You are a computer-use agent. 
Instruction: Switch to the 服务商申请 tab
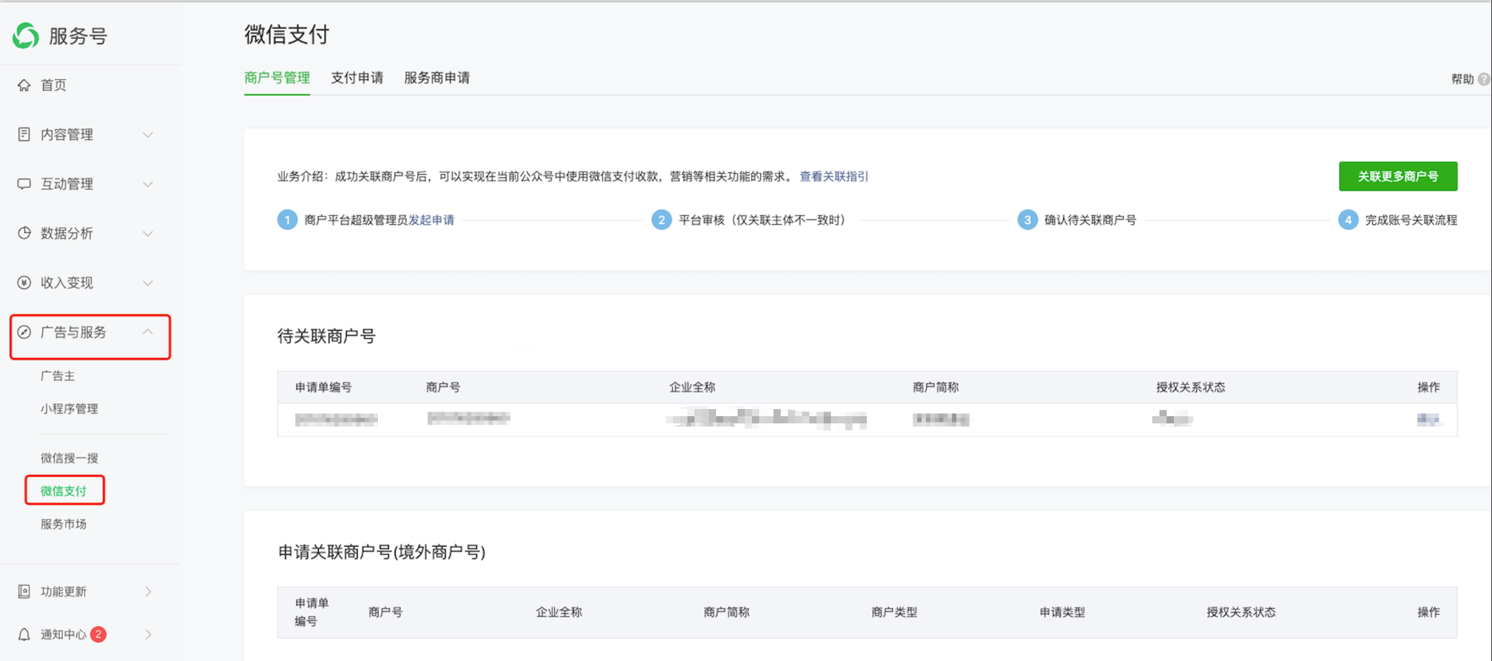coord(436,77)
